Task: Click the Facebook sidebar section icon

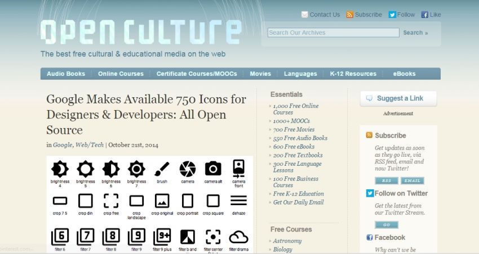Action: point(370,237)
